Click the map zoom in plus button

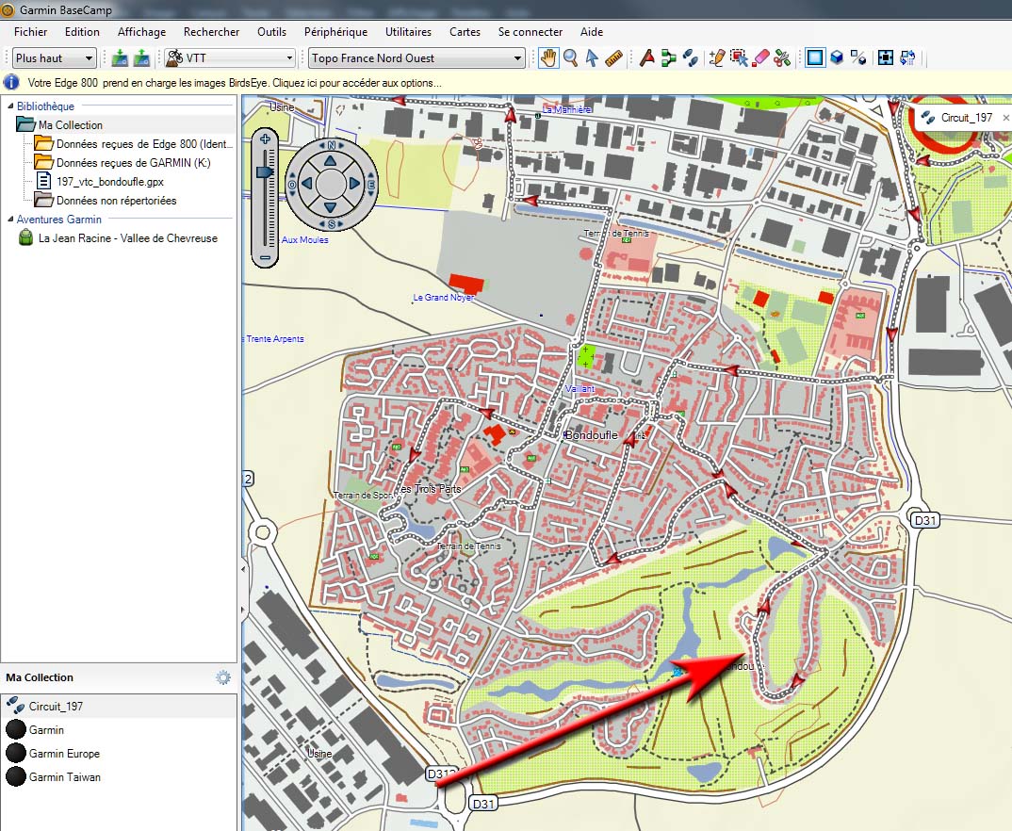pos(266,139)
